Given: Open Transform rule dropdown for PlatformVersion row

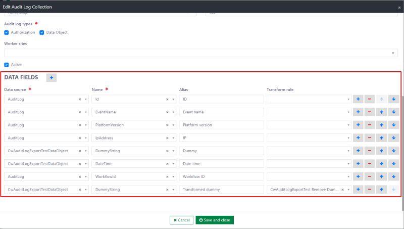Looking at the screenshot, I should click(x=348, y=125).
